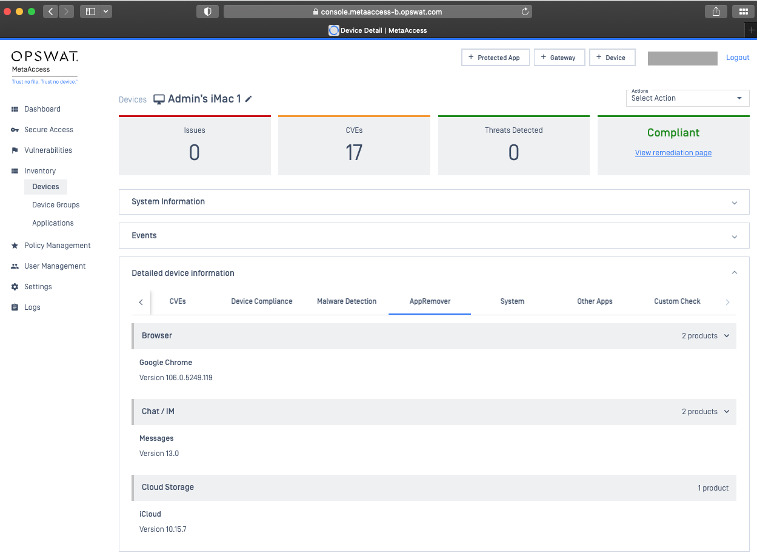Open Inventory in the sidebar
Image resolution: width=757 pixels, height=553 pixels.
[x=40, y=171]
